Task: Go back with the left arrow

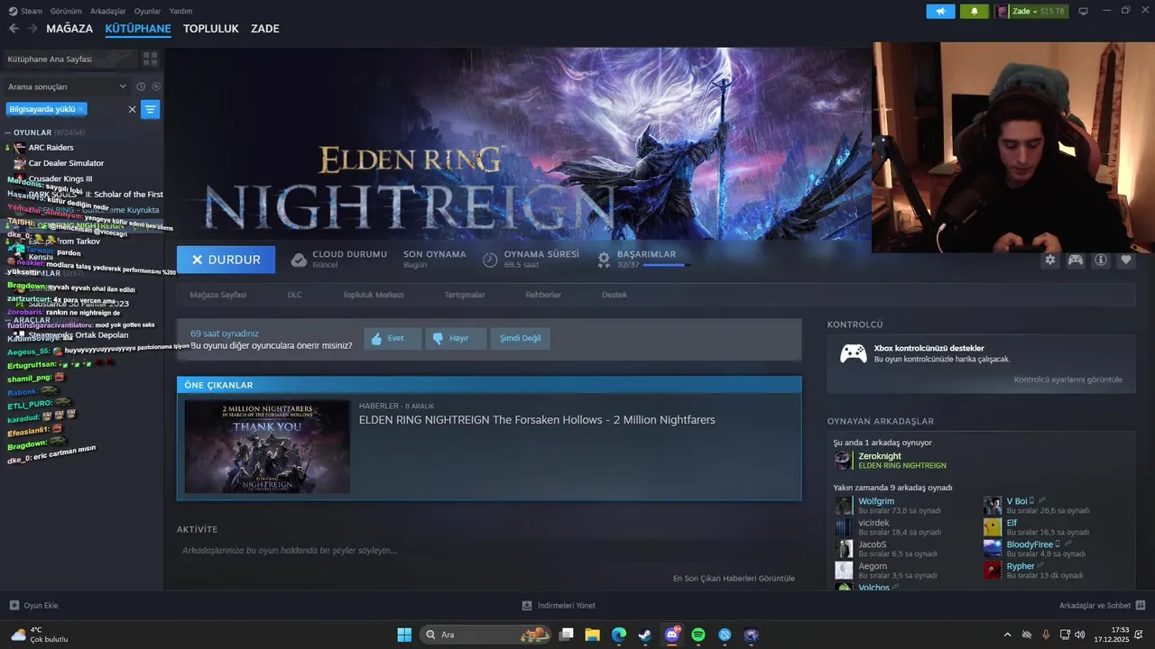Action: 14,29
